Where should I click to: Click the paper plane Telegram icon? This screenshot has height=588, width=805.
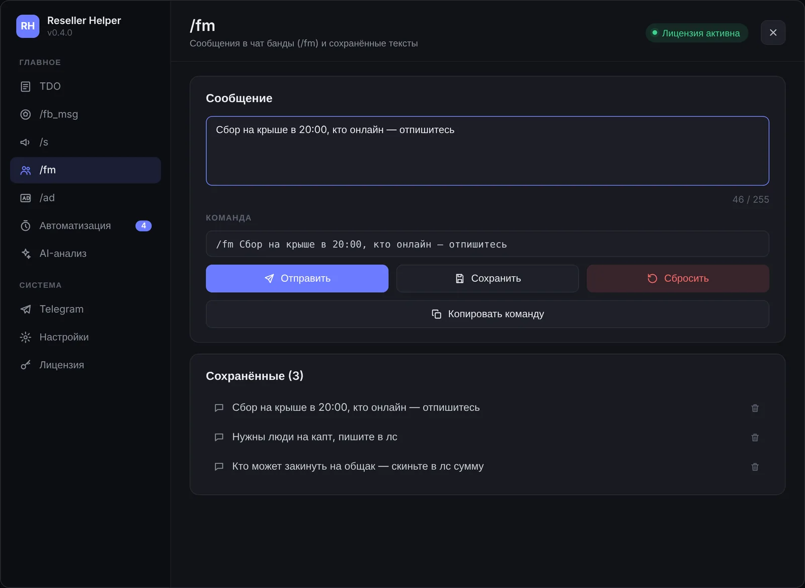click(26, 309)
